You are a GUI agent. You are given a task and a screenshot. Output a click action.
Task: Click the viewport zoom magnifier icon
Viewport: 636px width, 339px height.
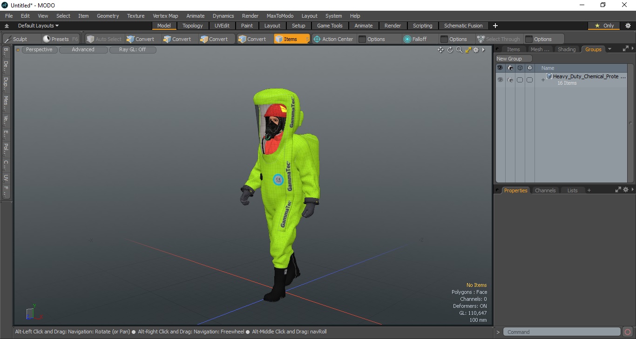459,50
